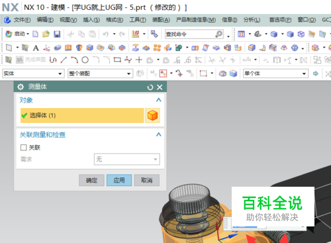Click the 取消 button
This screenshot has width=331, height=243.
tap(147, 180)
